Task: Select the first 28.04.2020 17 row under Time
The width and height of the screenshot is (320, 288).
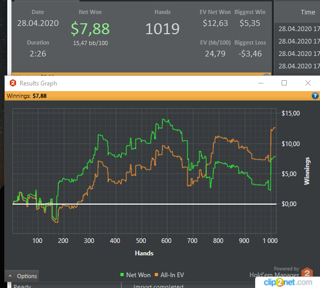Action: (299, 29)
